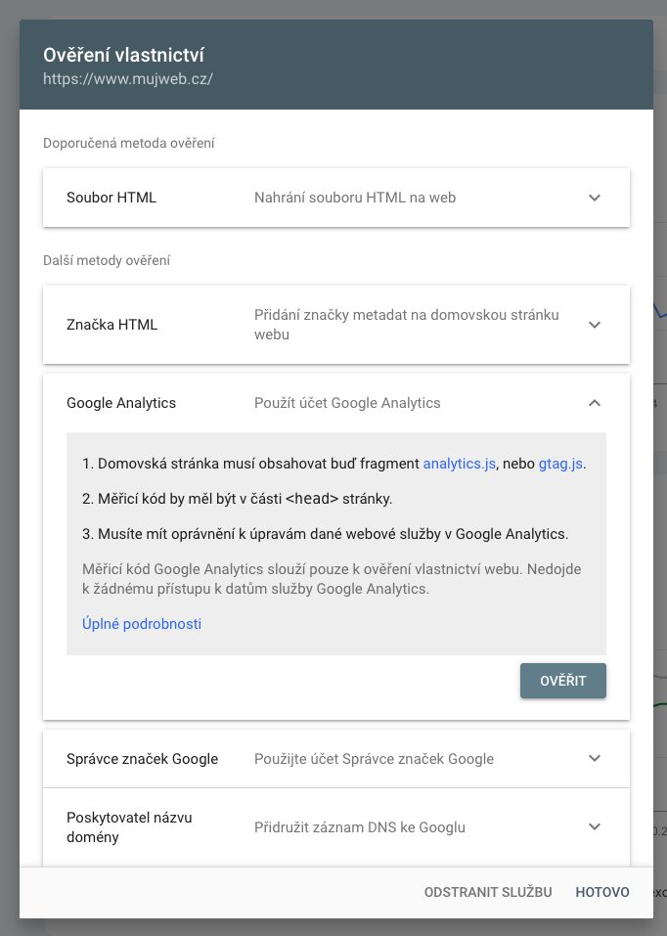
Task: Expand the Správce značek Google chevron
Action: point(595,759)
